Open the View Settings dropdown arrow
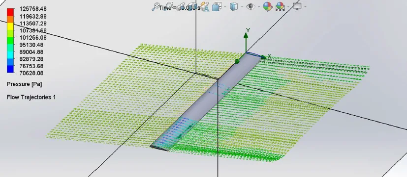 pyautogui.click(x=305, y=7)
